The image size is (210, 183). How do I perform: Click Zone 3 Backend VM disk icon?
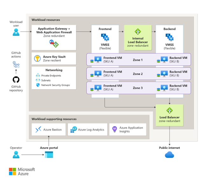(159, 89)
